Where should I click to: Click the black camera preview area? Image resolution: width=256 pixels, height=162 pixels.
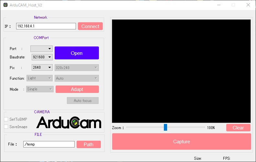coord(181,71)
